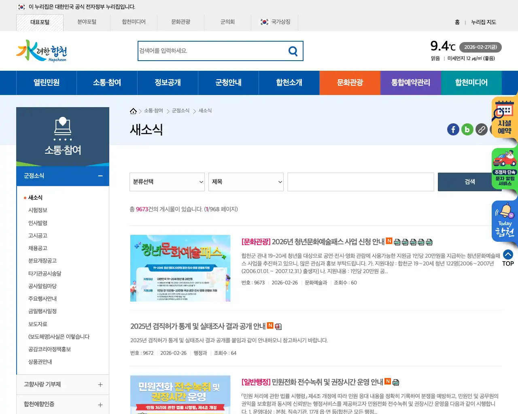Image resolution: width=518 pixels, height=414 pixels.
Task: Click the green Naver blog share icon
Action: (467, 129)
